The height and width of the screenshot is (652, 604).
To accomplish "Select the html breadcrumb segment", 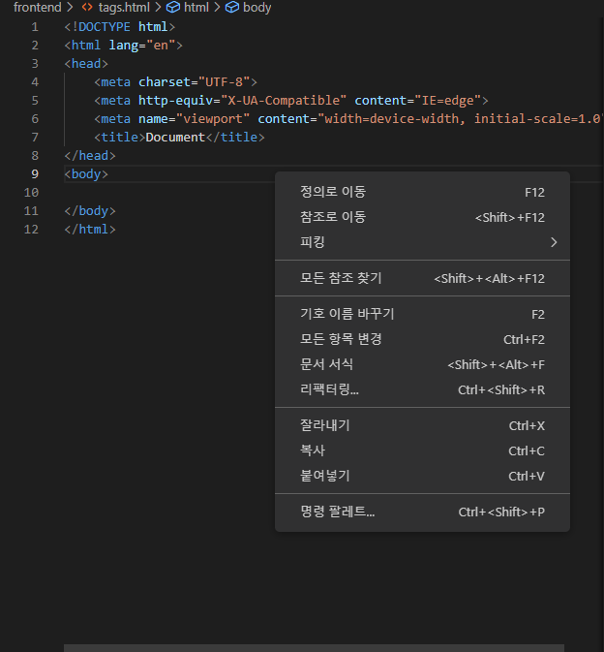I will click(196, 7).
